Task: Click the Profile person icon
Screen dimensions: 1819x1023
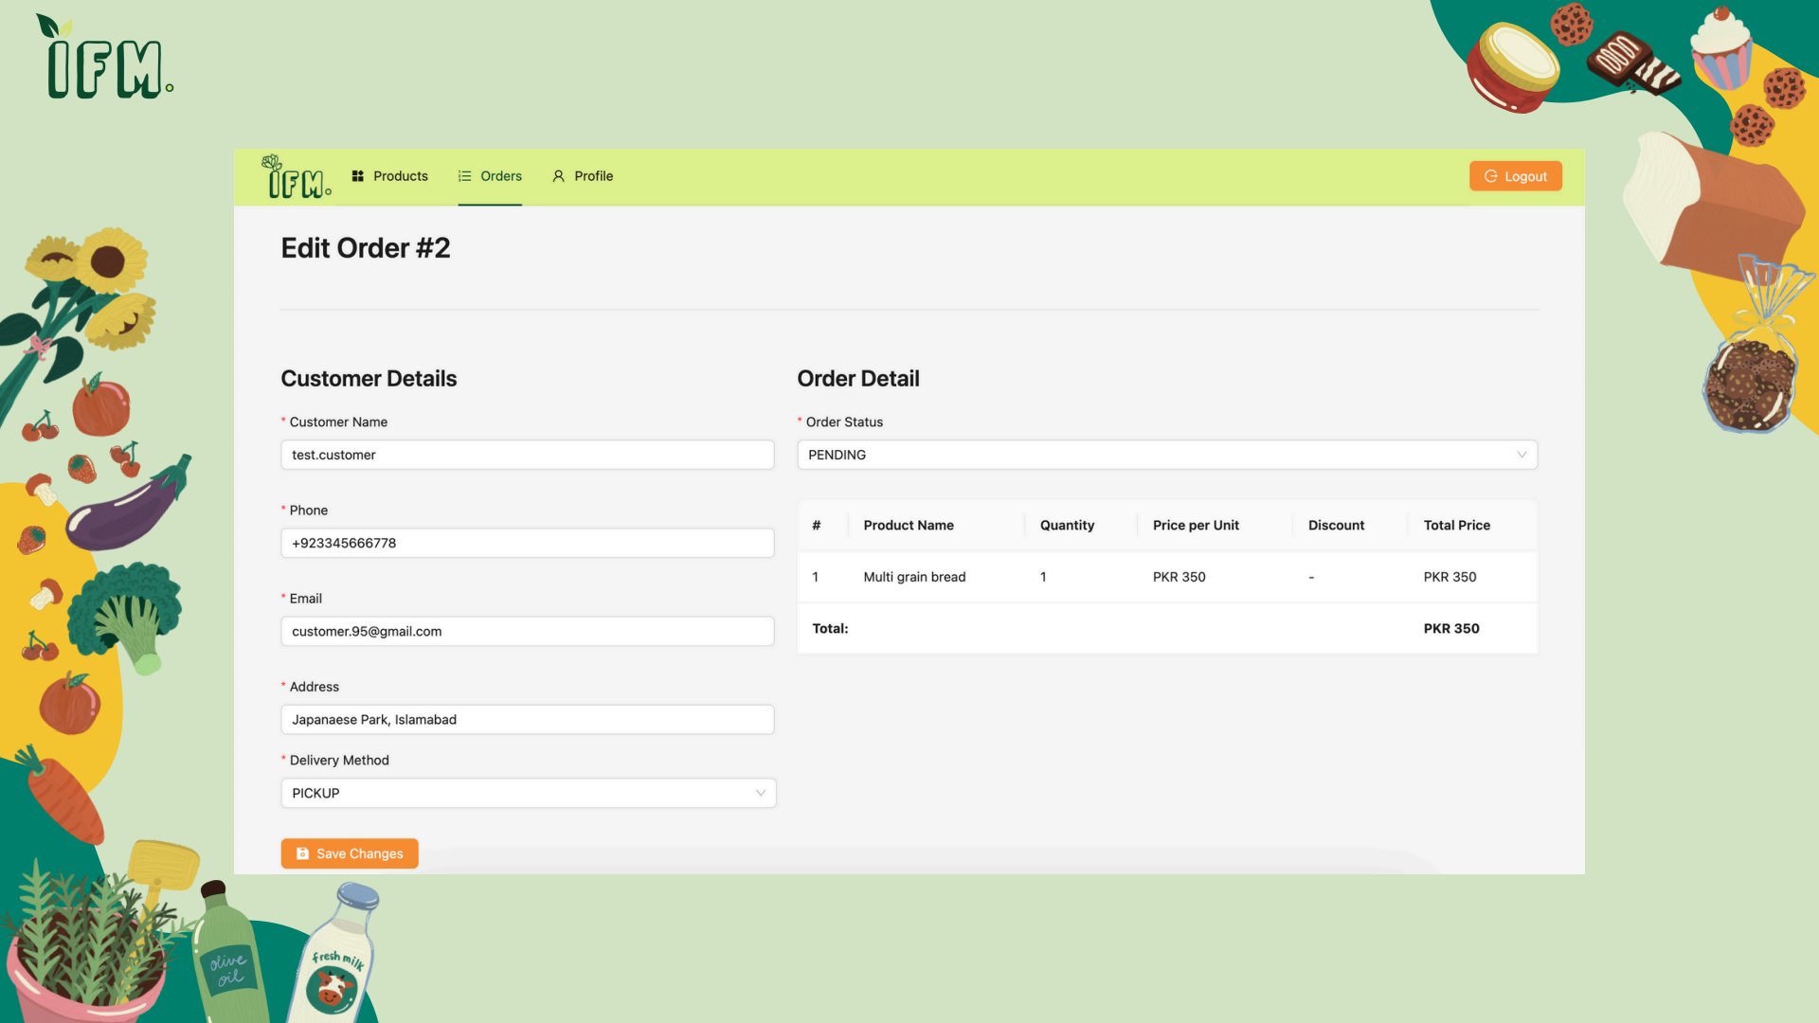Action: pyautogui.click(x=558, y=176)
